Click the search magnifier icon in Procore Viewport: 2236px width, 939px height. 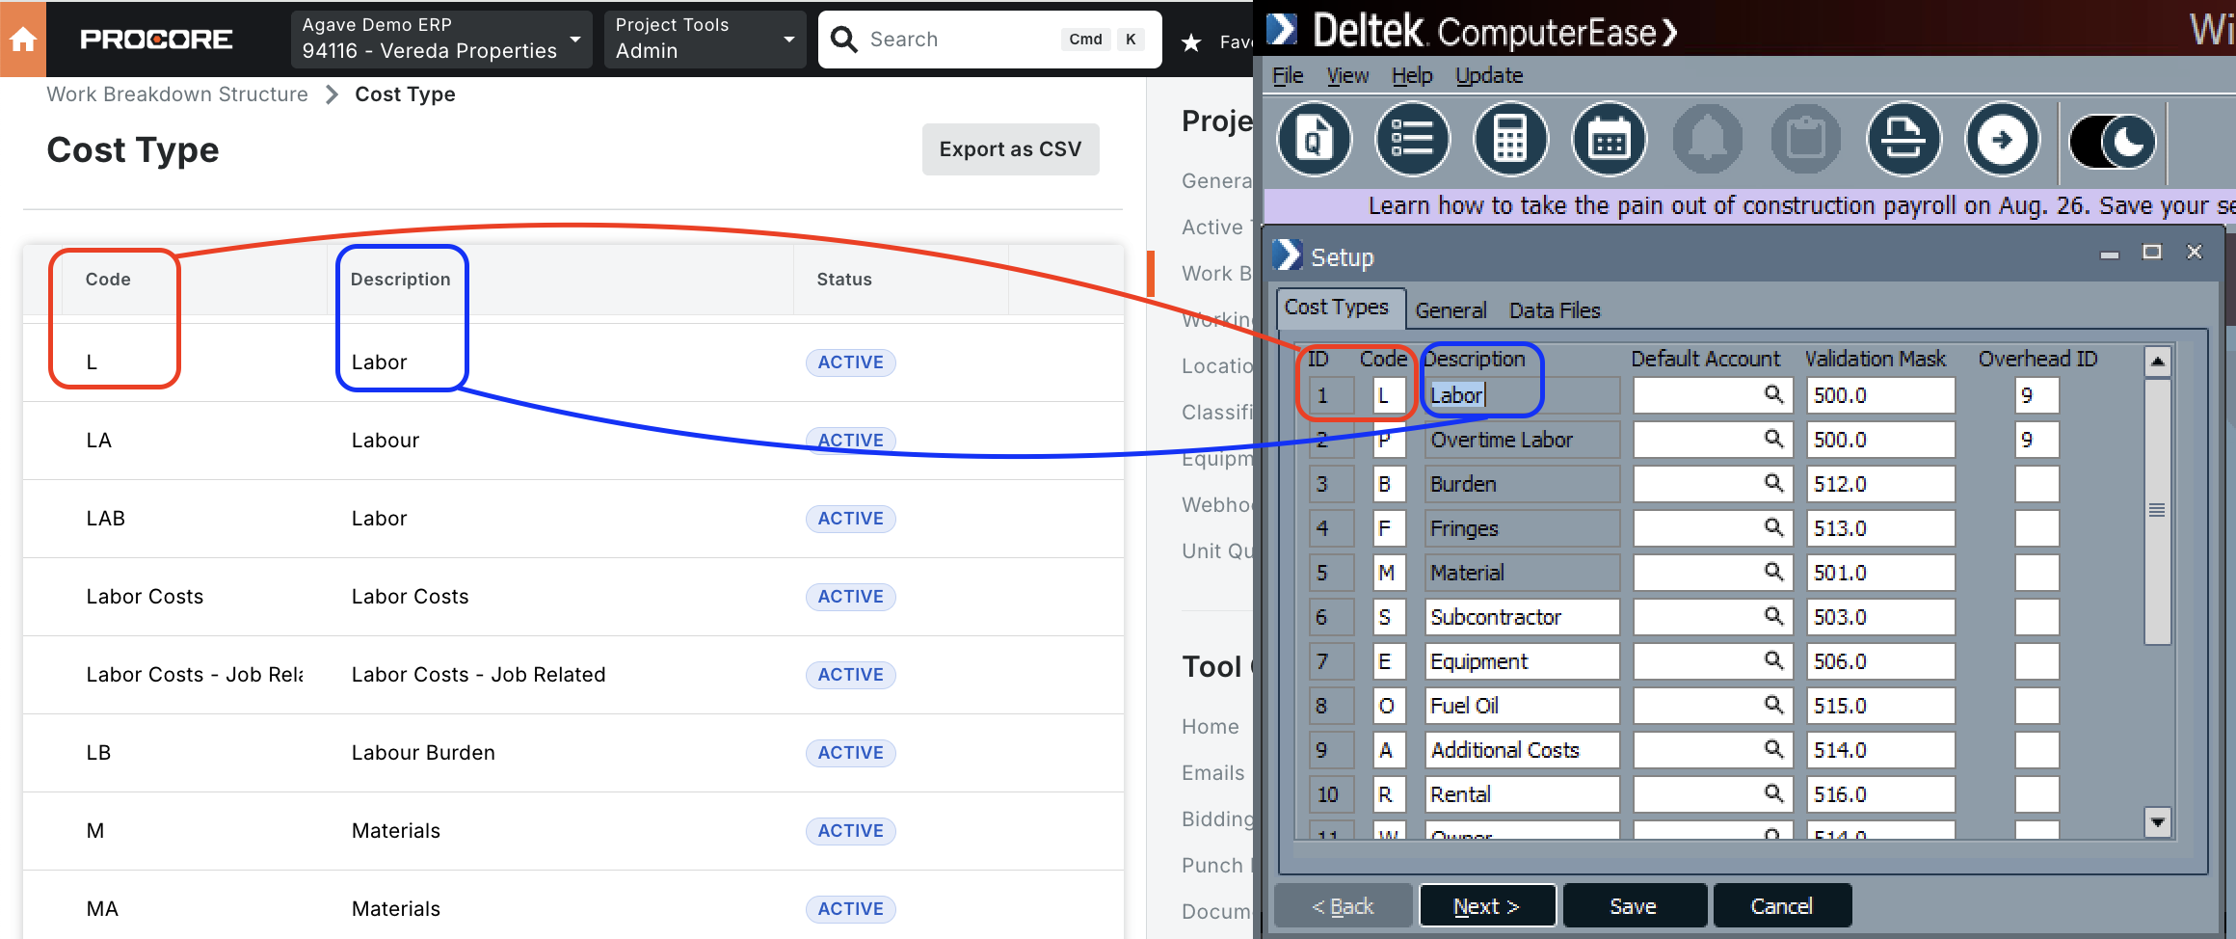pyautogui.click(x=844, y=40)
